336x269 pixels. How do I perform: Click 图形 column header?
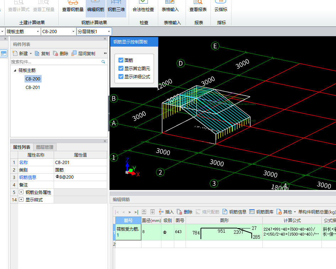click(x=224, y=220)
